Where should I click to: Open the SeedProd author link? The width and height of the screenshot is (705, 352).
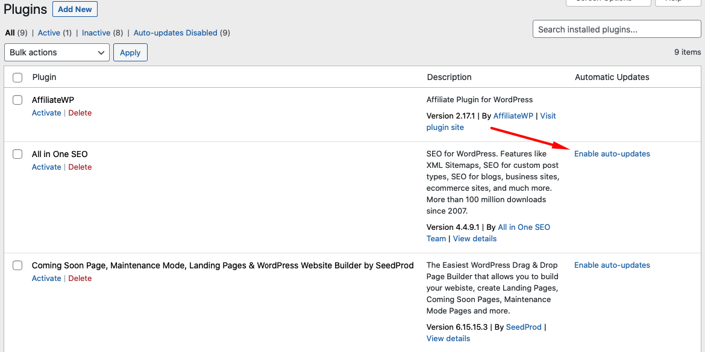(x=524, y=327)
